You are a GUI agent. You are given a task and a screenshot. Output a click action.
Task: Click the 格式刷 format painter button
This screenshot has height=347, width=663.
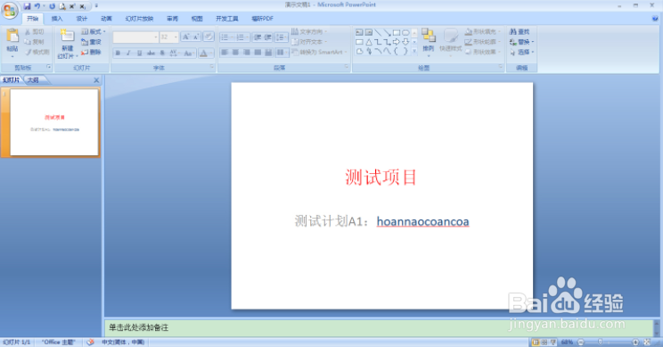37,52
